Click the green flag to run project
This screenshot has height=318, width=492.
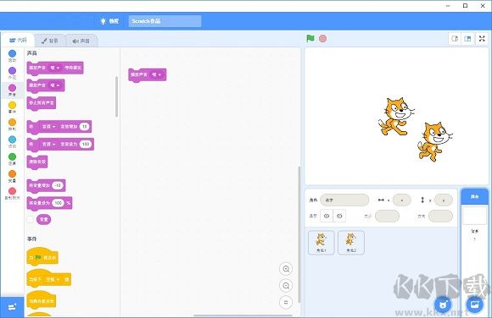point(310,39)
